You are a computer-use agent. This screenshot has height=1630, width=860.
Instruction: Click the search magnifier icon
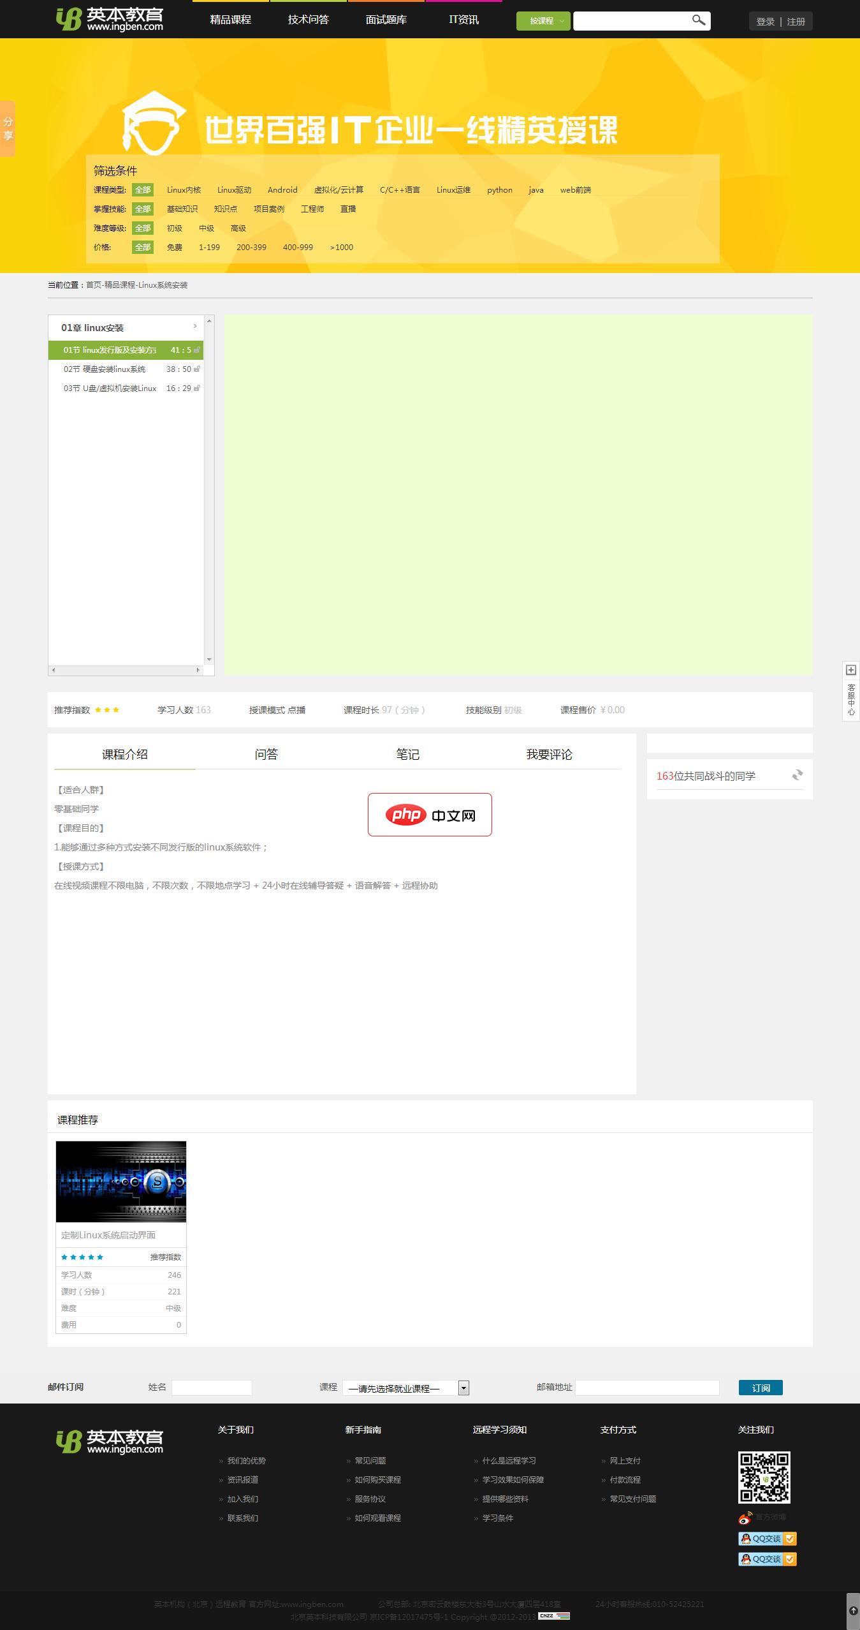click(699, 20)
